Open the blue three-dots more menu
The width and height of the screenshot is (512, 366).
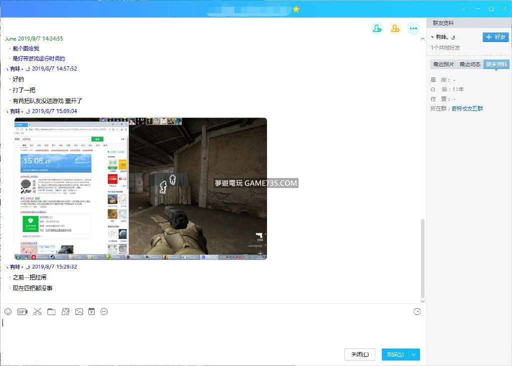pos(413,28)
